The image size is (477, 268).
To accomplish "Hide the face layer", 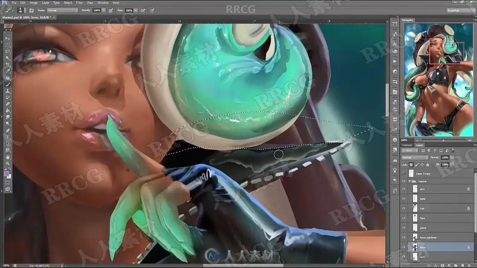I will [404, 218].
